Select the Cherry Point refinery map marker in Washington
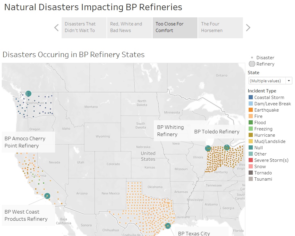 coord(28,93)
